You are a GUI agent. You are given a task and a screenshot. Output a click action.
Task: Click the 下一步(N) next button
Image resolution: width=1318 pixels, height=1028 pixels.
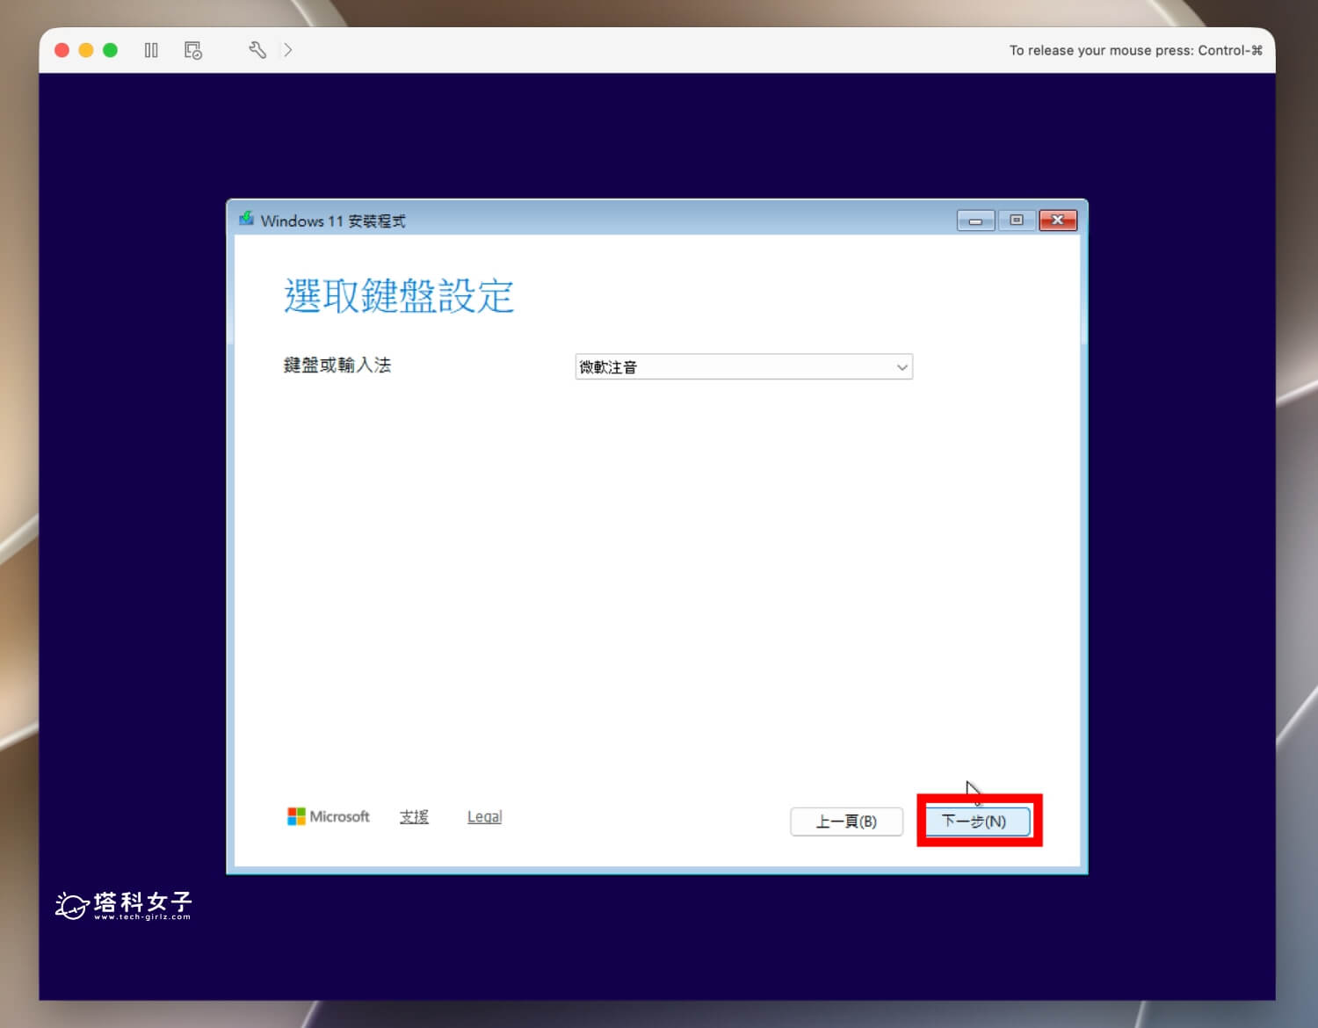pos(977,821)
